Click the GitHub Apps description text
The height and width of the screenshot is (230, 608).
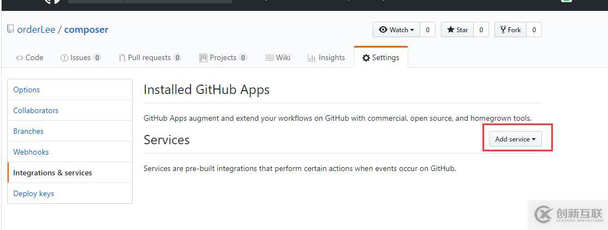pos(338,118)
